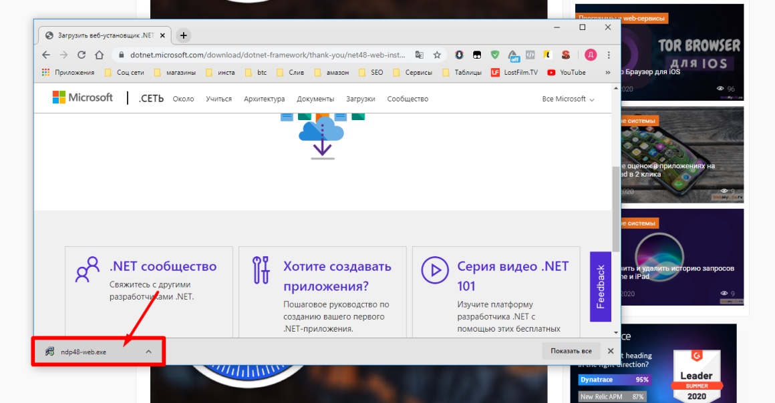Go back using browser back arrow
This screenshot has height=403, width=775.
click(x=46, y=55)
